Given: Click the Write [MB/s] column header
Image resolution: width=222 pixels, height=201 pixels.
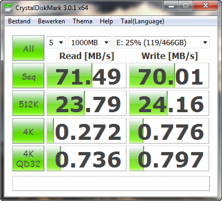Looking at the screenshot, I should [x=170, y=56].
